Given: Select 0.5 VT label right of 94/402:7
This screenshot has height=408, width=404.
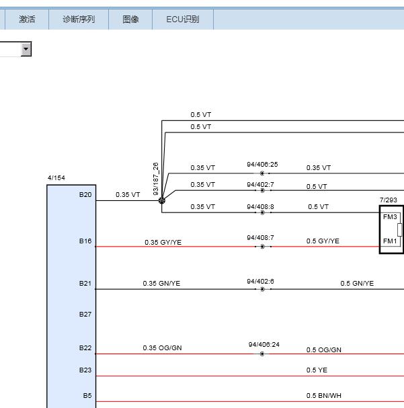Looking at the screenshot, I should (x=317, y=187).
